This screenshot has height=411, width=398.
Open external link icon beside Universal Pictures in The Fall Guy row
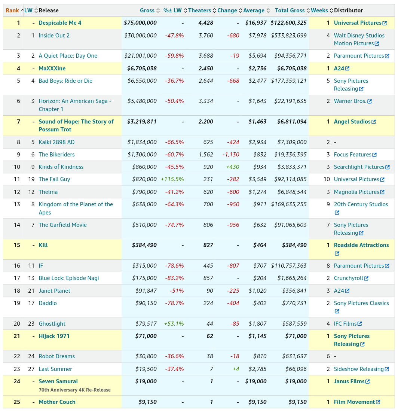(382, 180)
